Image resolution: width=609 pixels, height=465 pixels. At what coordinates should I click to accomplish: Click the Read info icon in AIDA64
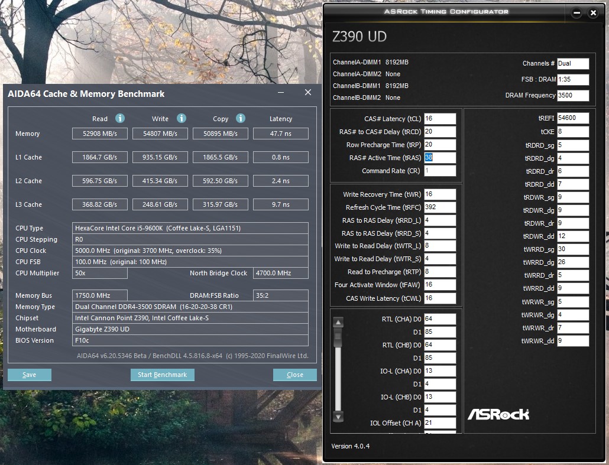[x=120, y=118]
